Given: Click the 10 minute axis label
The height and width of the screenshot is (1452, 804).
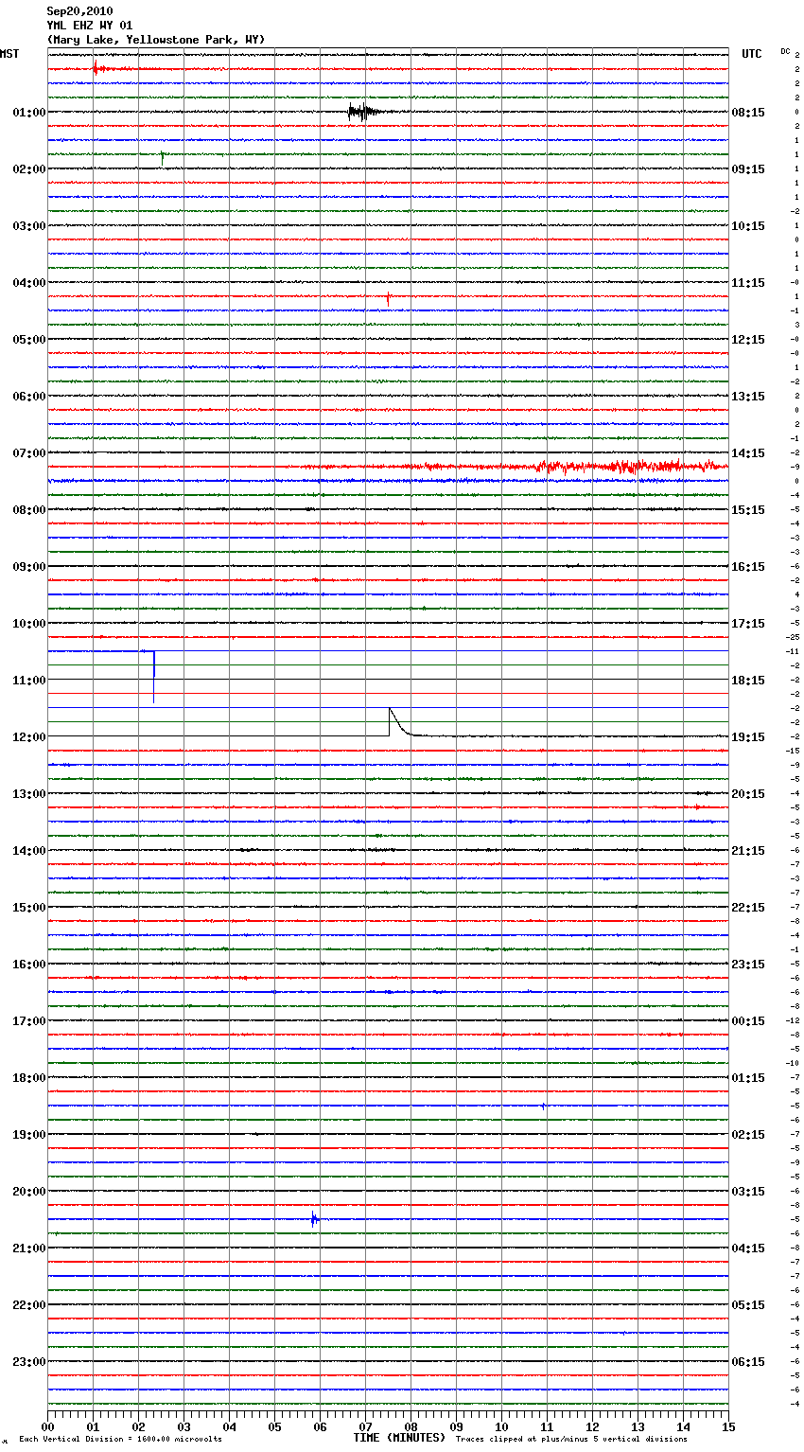Looking at the screenshot, I should click(501, 1426).
